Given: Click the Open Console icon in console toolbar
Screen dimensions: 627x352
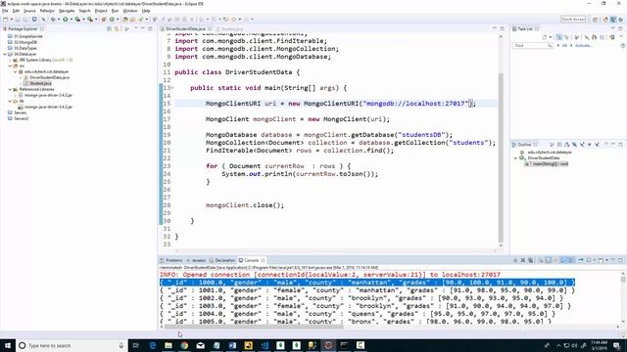Looking at the screenshot, I should click(601, 260).
